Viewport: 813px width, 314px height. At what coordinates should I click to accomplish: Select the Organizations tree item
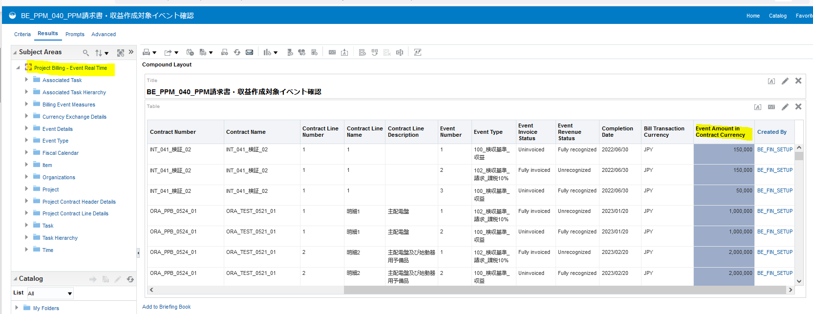tap(59, 177)
